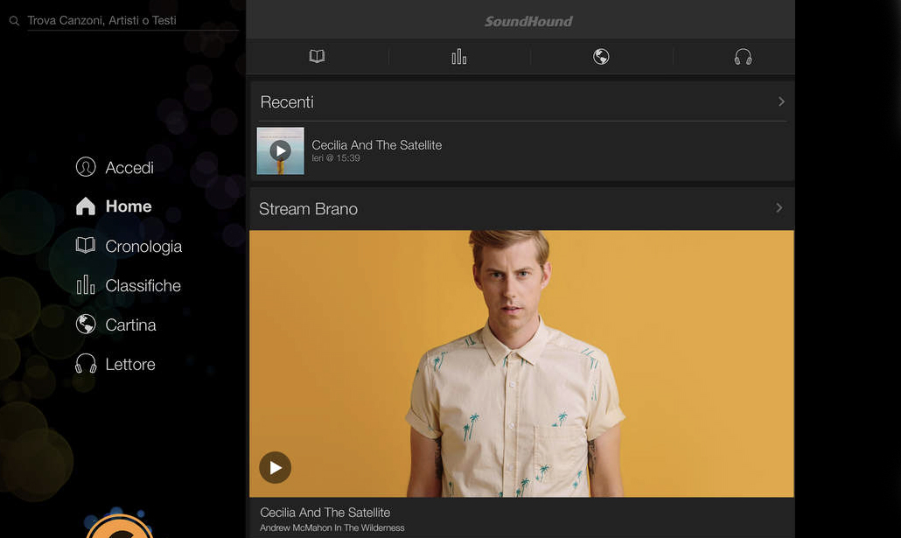Go to Classifiche in the sidebar
Image resolution: width=901 pixels, height=538 pixels.
143,286
